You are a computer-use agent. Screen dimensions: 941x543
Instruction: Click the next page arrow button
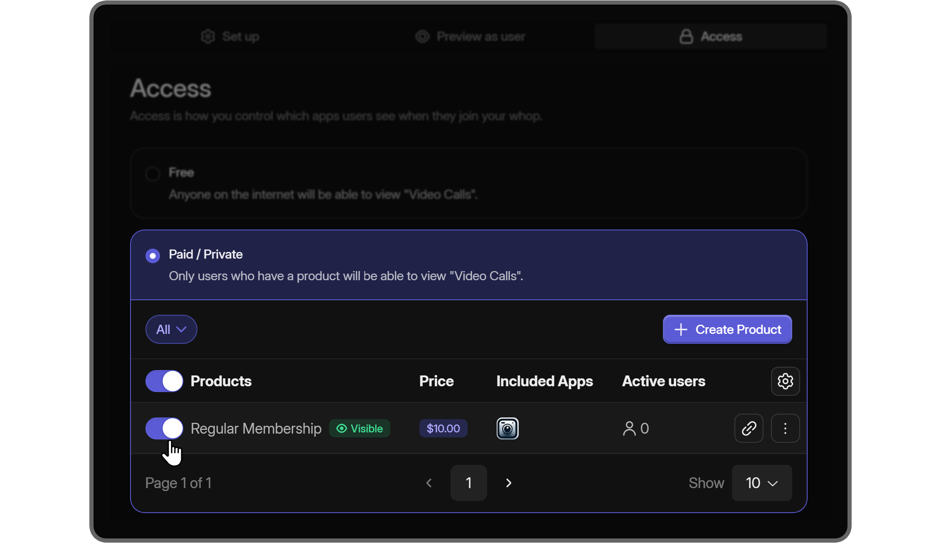point(509,483)
